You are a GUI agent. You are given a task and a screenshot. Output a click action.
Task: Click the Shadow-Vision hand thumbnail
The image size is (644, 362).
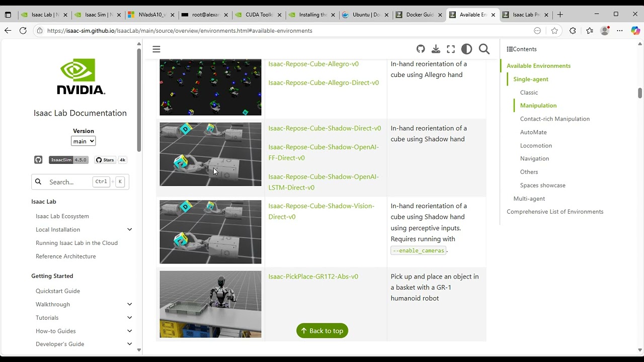click(x=210, y=232)
